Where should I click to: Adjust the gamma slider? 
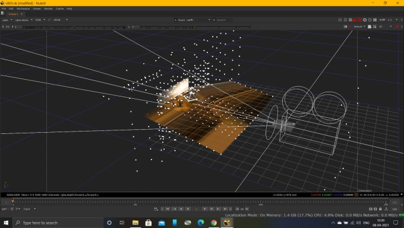coord(196,27)
